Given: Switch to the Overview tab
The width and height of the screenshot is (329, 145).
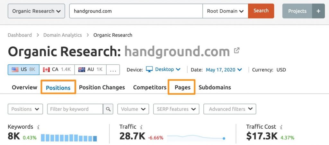Looking at the screenshot, I should 24,87.
